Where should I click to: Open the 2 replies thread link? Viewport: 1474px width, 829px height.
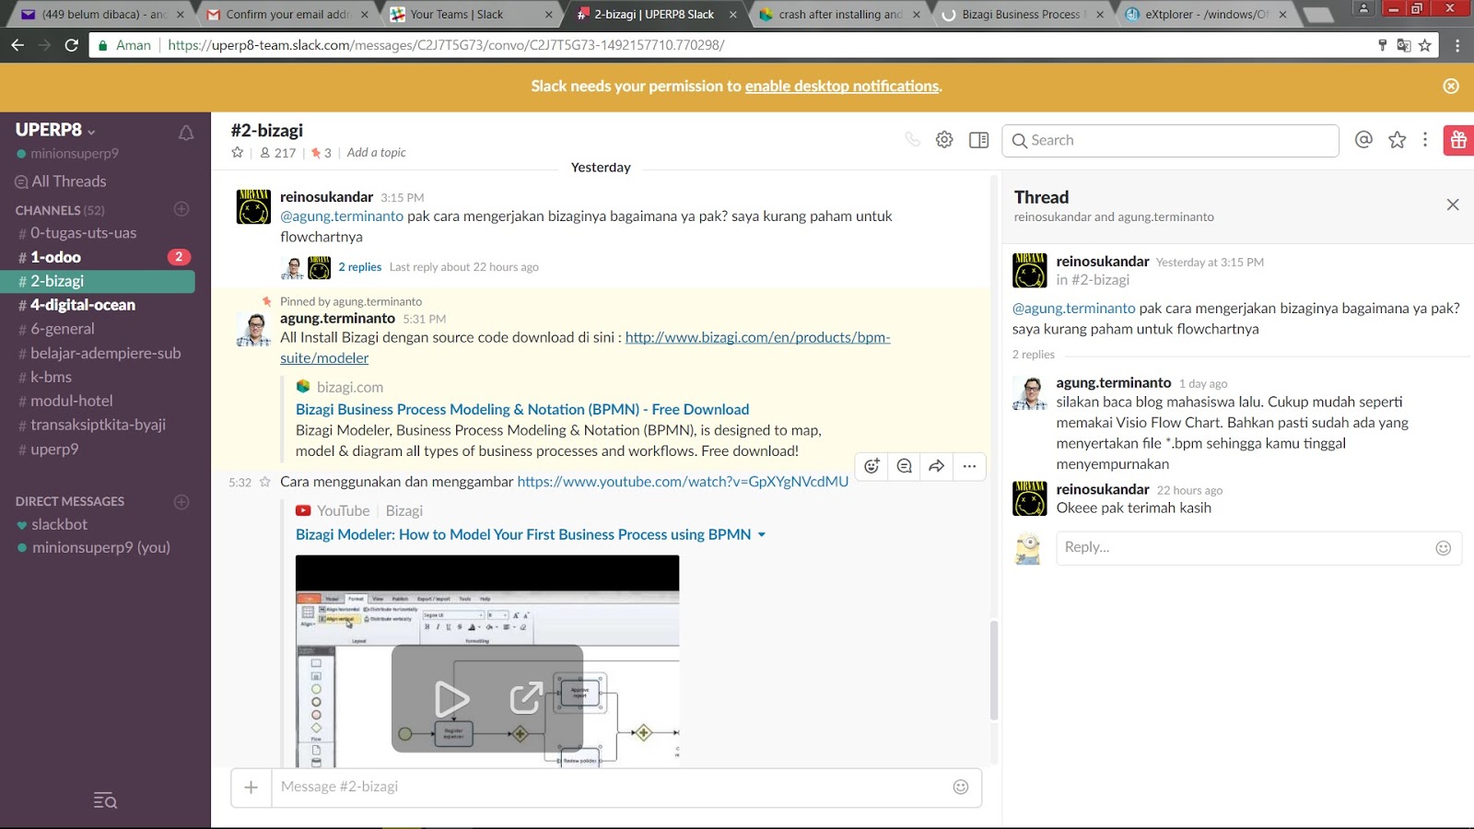pyautogui.click(x=359, y=267)
